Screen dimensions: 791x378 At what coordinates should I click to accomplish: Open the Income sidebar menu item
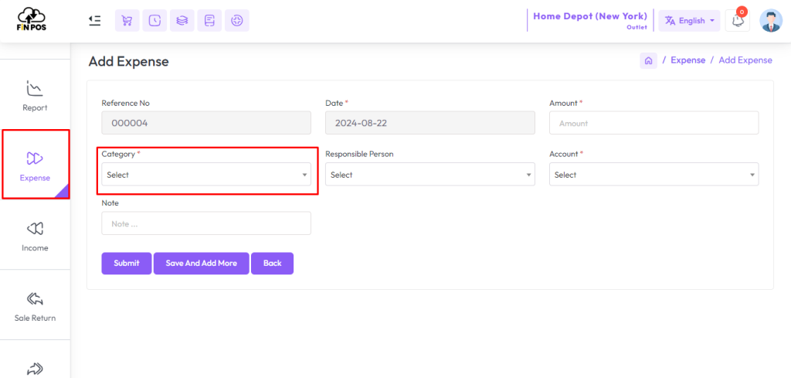pyautogui.click(x=35, y=237)
